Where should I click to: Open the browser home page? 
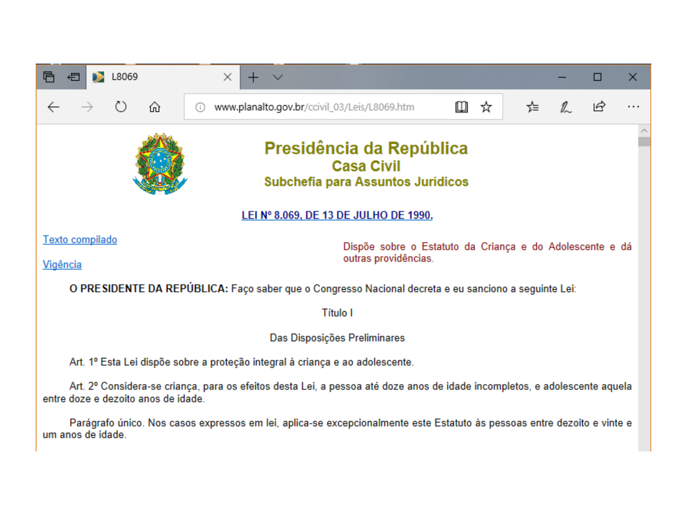coord(155,107)
